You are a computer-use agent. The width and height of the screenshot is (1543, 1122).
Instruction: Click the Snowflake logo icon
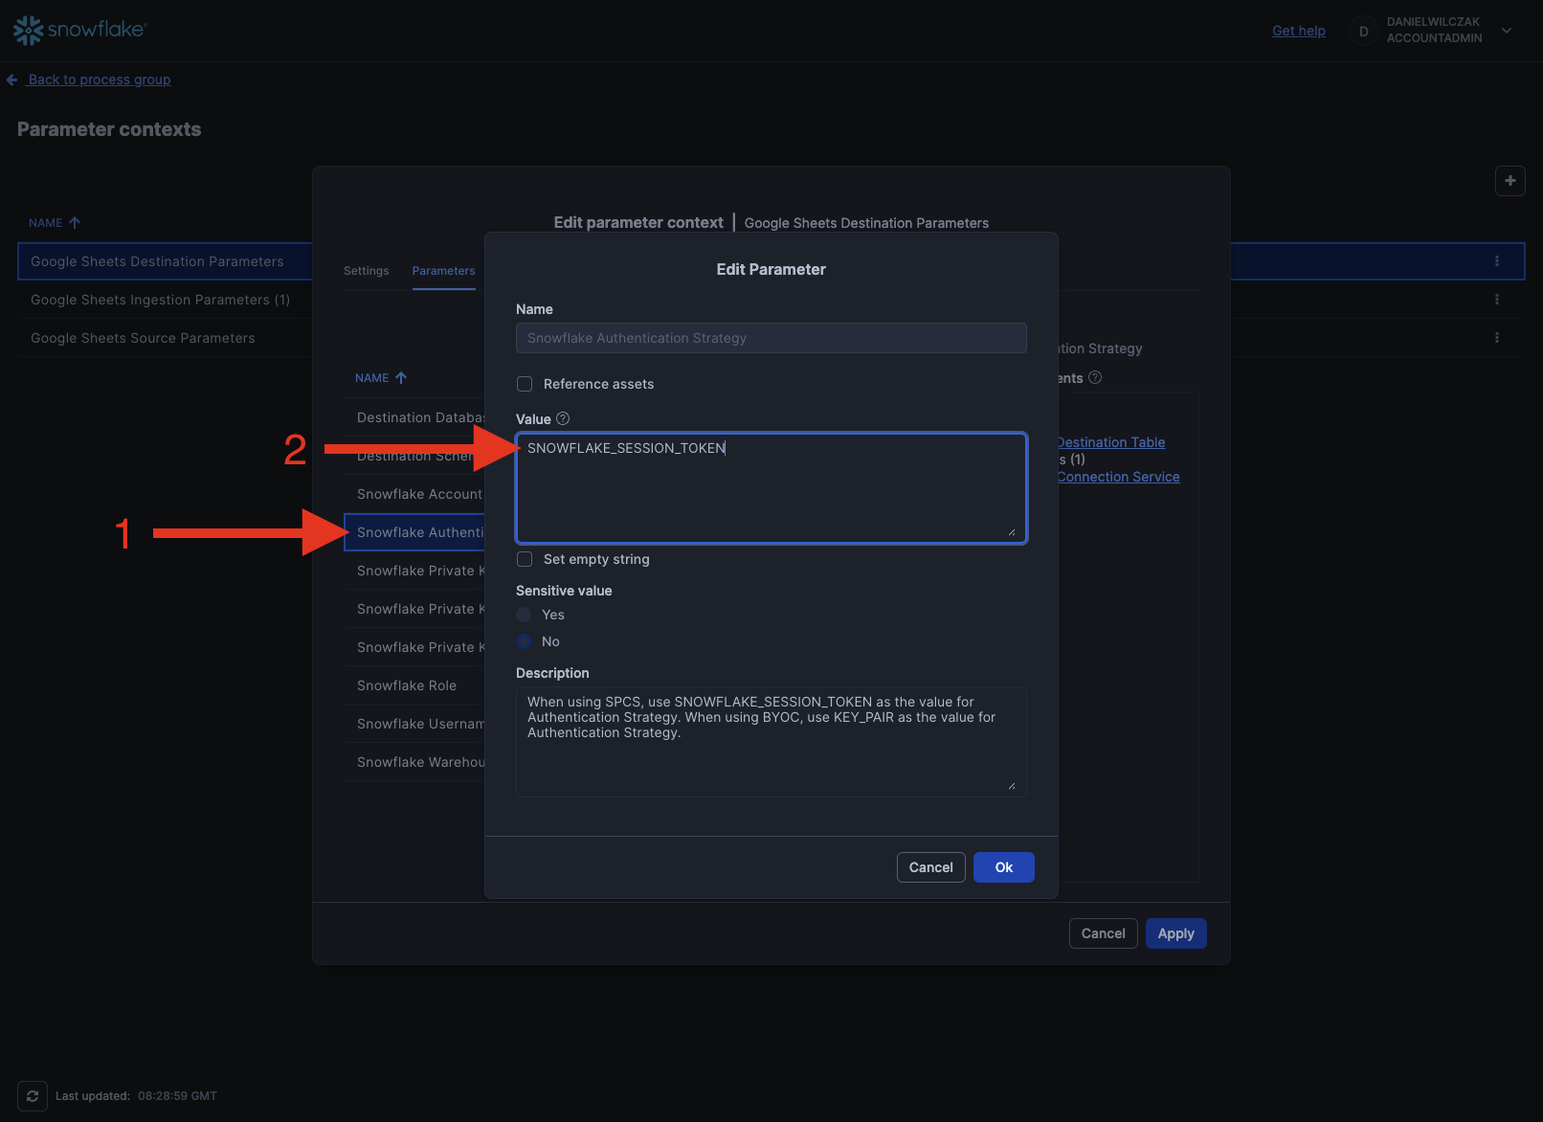click(29, 31)
